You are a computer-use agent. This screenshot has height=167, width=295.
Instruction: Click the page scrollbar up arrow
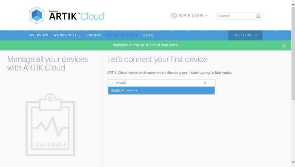(x=293, y=5)
